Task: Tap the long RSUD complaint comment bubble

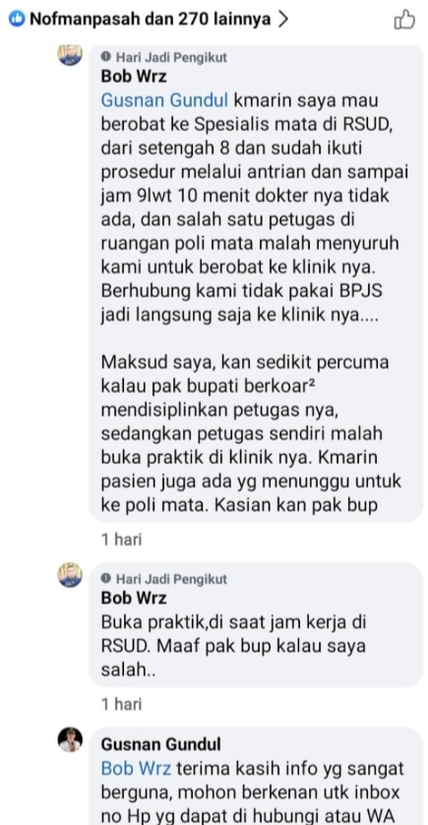Action: click(x=256, y=284)
